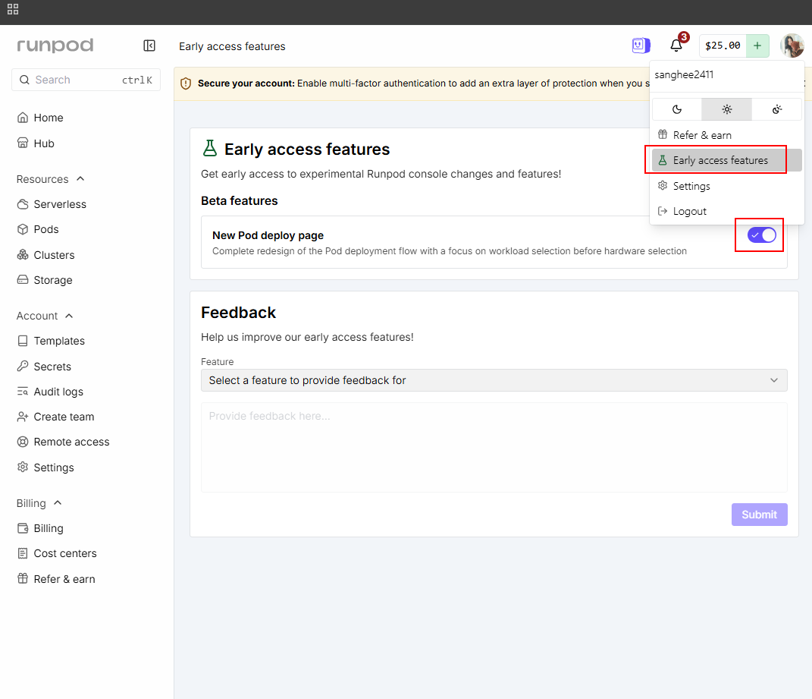Image resolution: width=812 pixels, height=699 pixels.
Task: Submit the feedback form
Action: [759, 515]
